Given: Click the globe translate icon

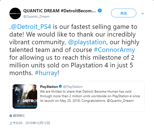Looking at the screenshot, I should (x=11, y=116).
